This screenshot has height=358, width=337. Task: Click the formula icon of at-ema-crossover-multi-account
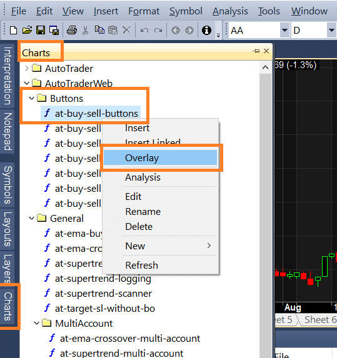pos(52,338)
